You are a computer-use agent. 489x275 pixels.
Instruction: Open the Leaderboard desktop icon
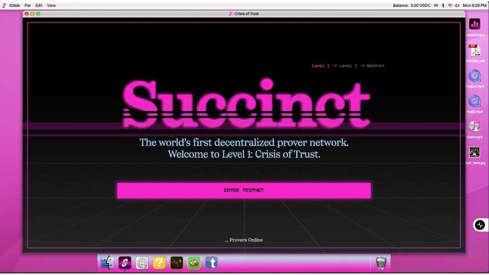(x=475, y=24)
